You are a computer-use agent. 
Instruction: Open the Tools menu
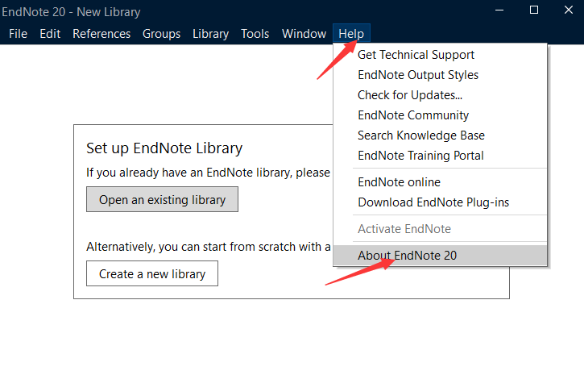[255, 34]
